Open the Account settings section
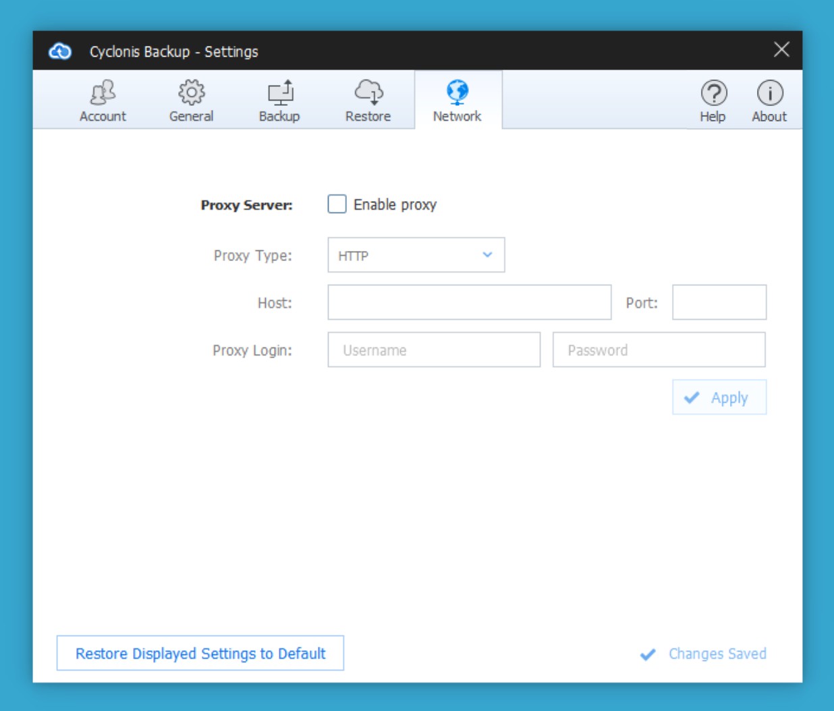834x711 pixels. 103,101
